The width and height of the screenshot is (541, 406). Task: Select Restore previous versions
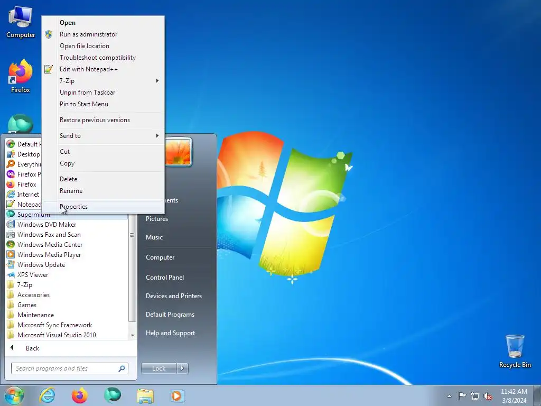point(103,120)
